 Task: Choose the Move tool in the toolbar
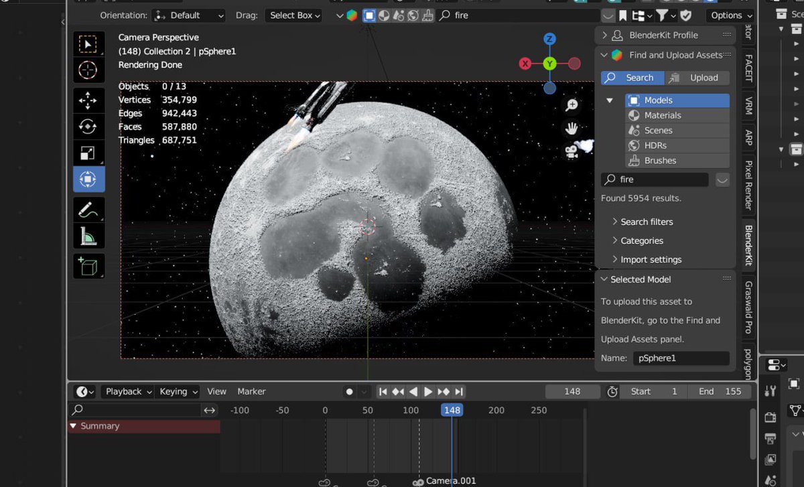click(88, 100)
